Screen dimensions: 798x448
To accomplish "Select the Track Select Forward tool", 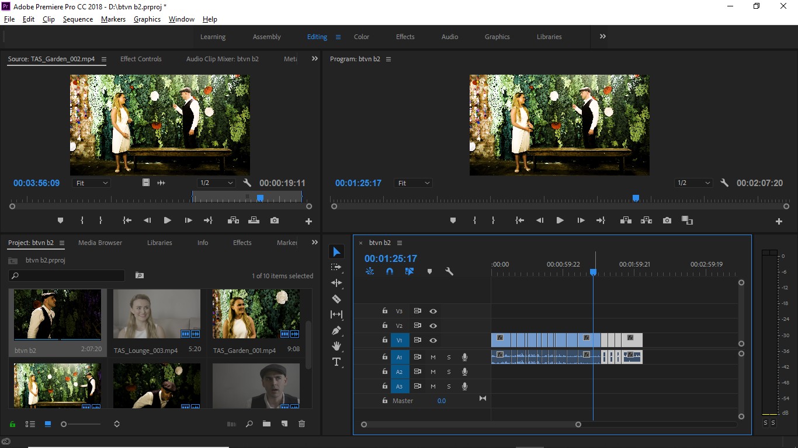I will tap(336, 267).
